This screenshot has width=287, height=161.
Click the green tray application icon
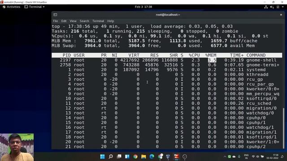coord(229,157)
